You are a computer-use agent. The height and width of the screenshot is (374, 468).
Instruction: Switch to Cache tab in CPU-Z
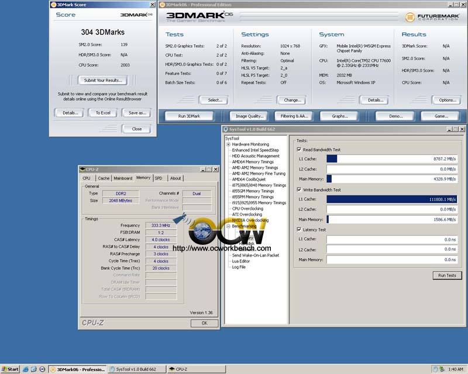[x=104, y=178]
